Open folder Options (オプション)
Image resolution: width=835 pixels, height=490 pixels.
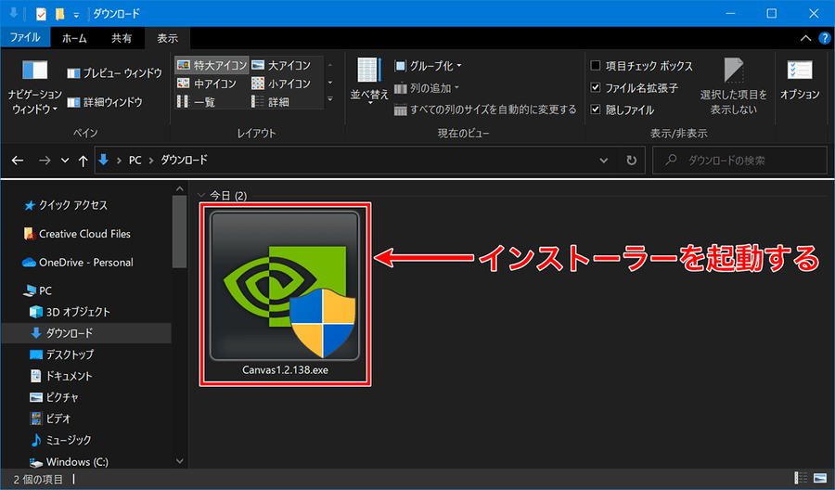(800, 80)
